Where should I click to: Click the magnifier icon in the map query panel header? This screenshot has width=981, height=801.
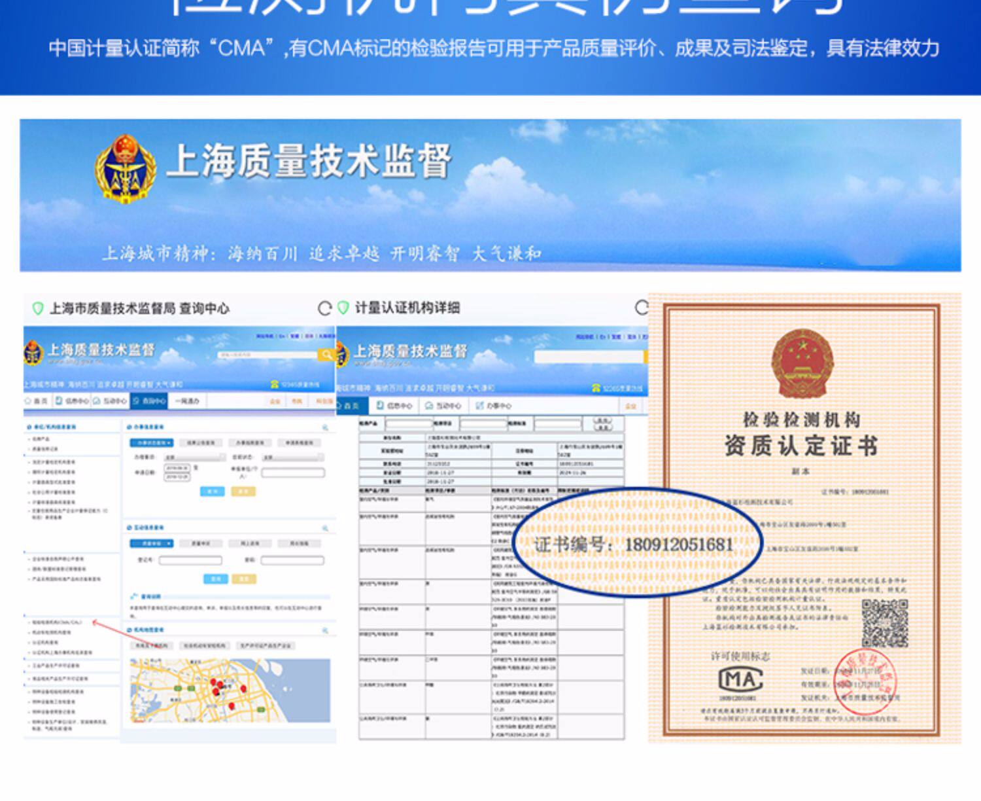coord(325,630)
